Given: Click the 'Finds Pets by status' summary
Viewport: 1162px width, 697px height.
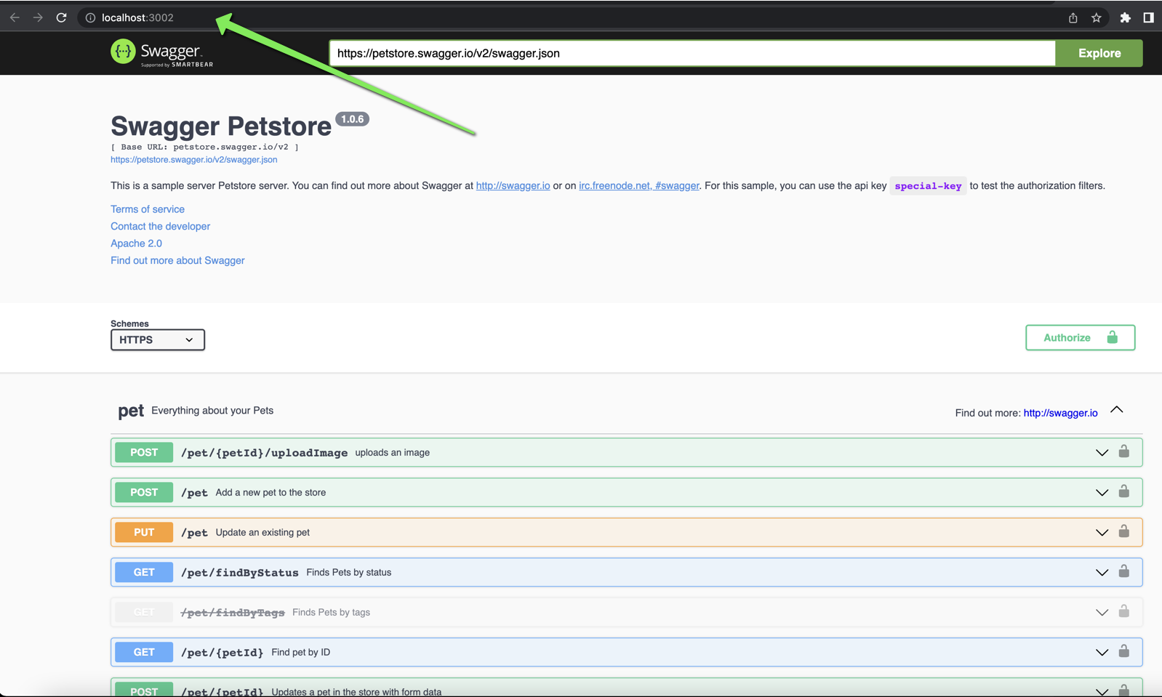Looking at the screenshot, I should tap(349, 573).
